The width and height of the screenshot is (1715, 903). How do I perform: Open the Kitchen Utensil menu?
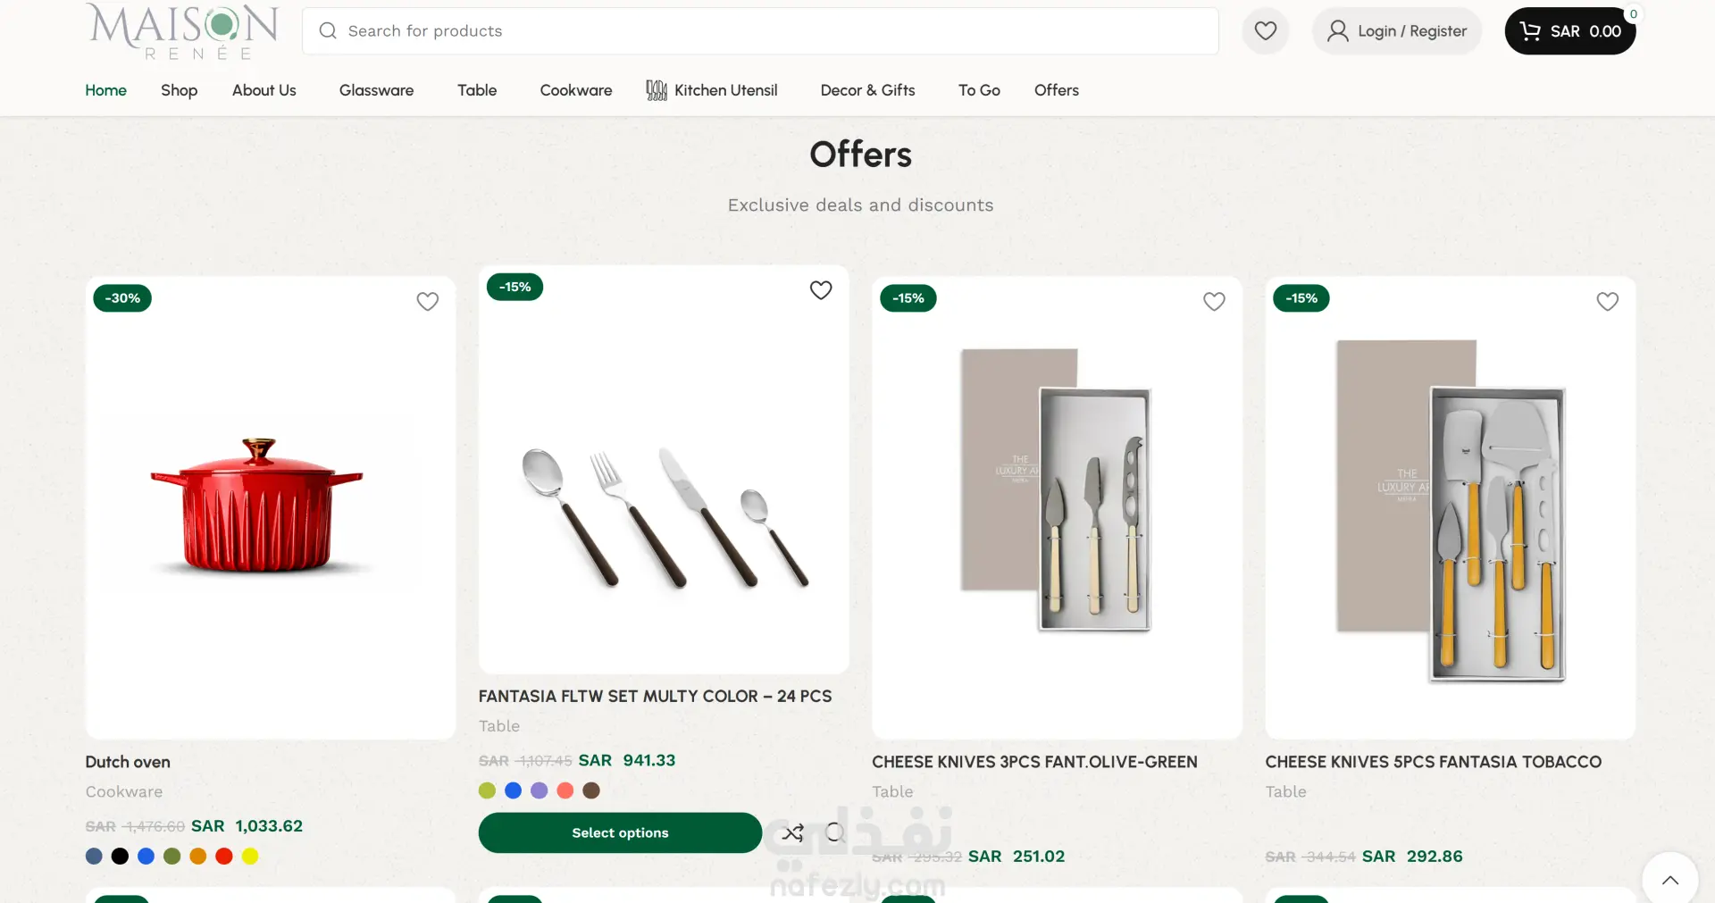712,90
